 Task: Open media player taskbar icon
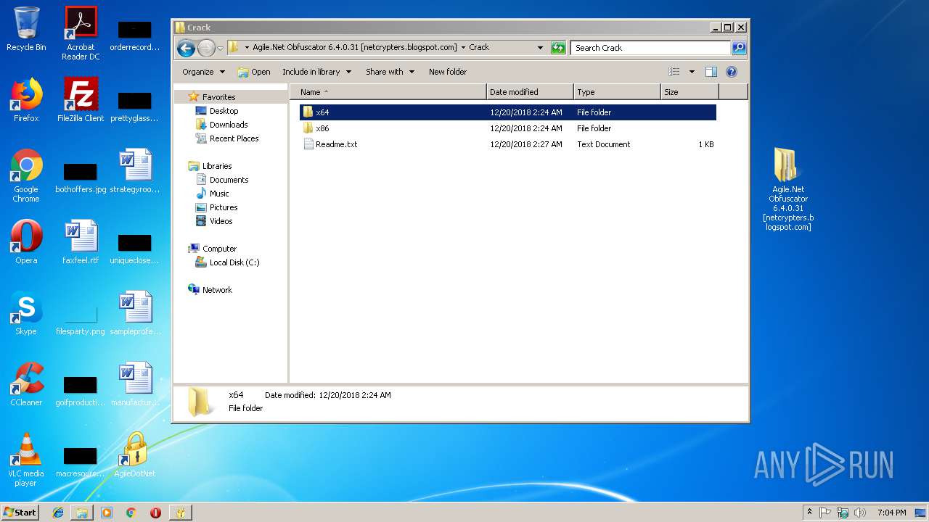pos(107,513)
